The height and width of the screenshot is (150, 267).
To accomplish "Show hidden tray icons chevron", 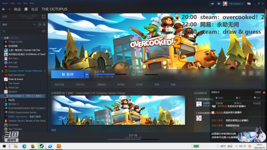I will pos(237,146).
